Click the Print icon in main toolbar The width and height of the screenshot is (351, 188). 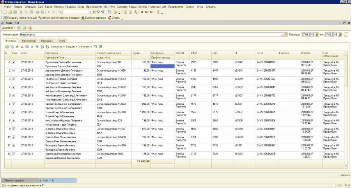coord(37,12)
